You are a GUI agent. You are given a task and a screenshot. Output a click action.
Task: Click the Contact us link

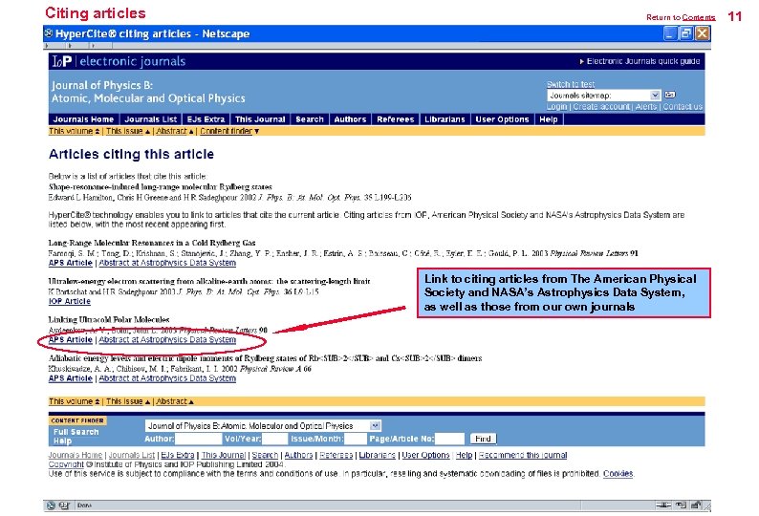(x=683, y=106)
